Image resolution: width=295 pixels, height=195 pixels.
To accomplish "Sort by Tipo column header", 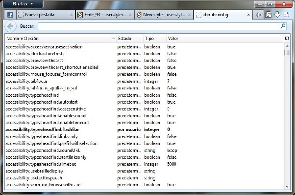I will point(155,38).
